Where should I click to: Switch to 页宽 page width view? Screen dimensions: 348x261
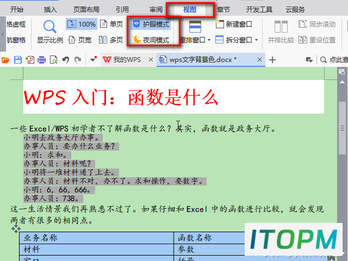point(80,40)
